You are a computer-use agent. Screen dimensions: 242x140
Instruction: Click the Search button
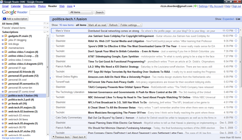coord(99,12)
